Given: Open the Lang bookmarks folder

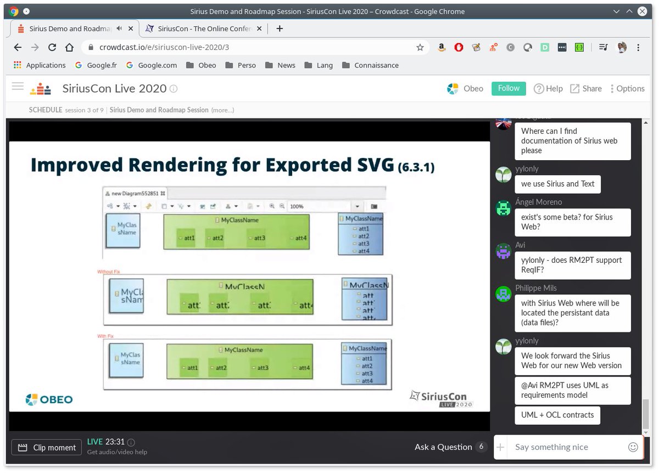Looking at the screenshot, I should point(319,65).
